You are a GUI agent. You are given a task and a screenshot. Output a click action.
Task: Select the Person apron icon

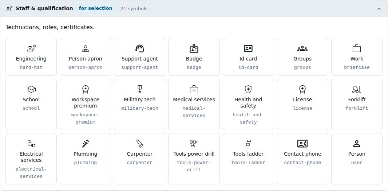click(x=86, y=48)
